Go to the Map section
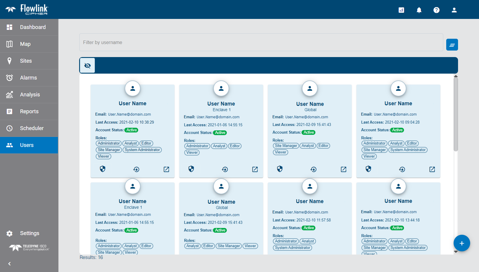 tap(29, 44)
